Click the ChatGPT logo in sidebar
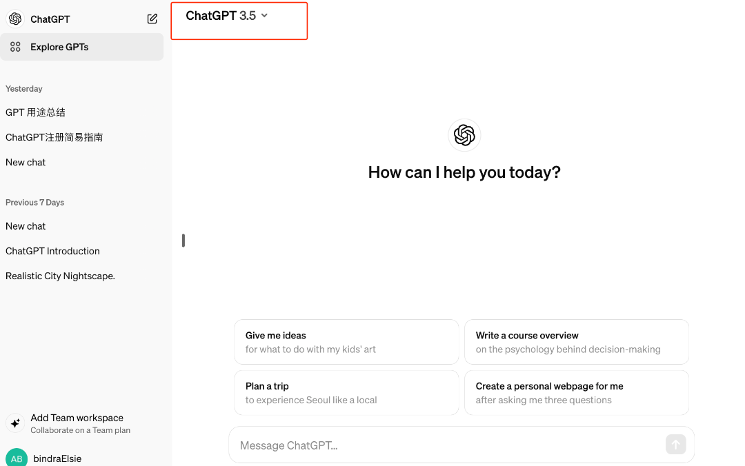 pyautogui.click(x=15, y=19)
